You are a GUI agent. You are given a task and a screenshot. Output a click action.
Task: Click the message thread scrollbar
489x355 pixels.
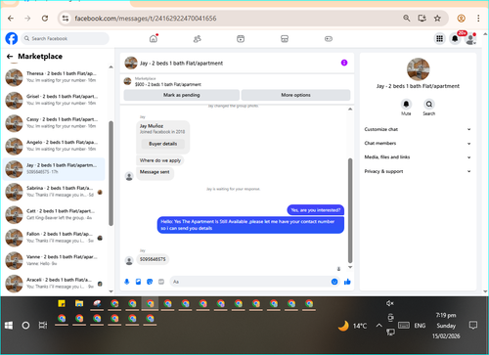350,210
